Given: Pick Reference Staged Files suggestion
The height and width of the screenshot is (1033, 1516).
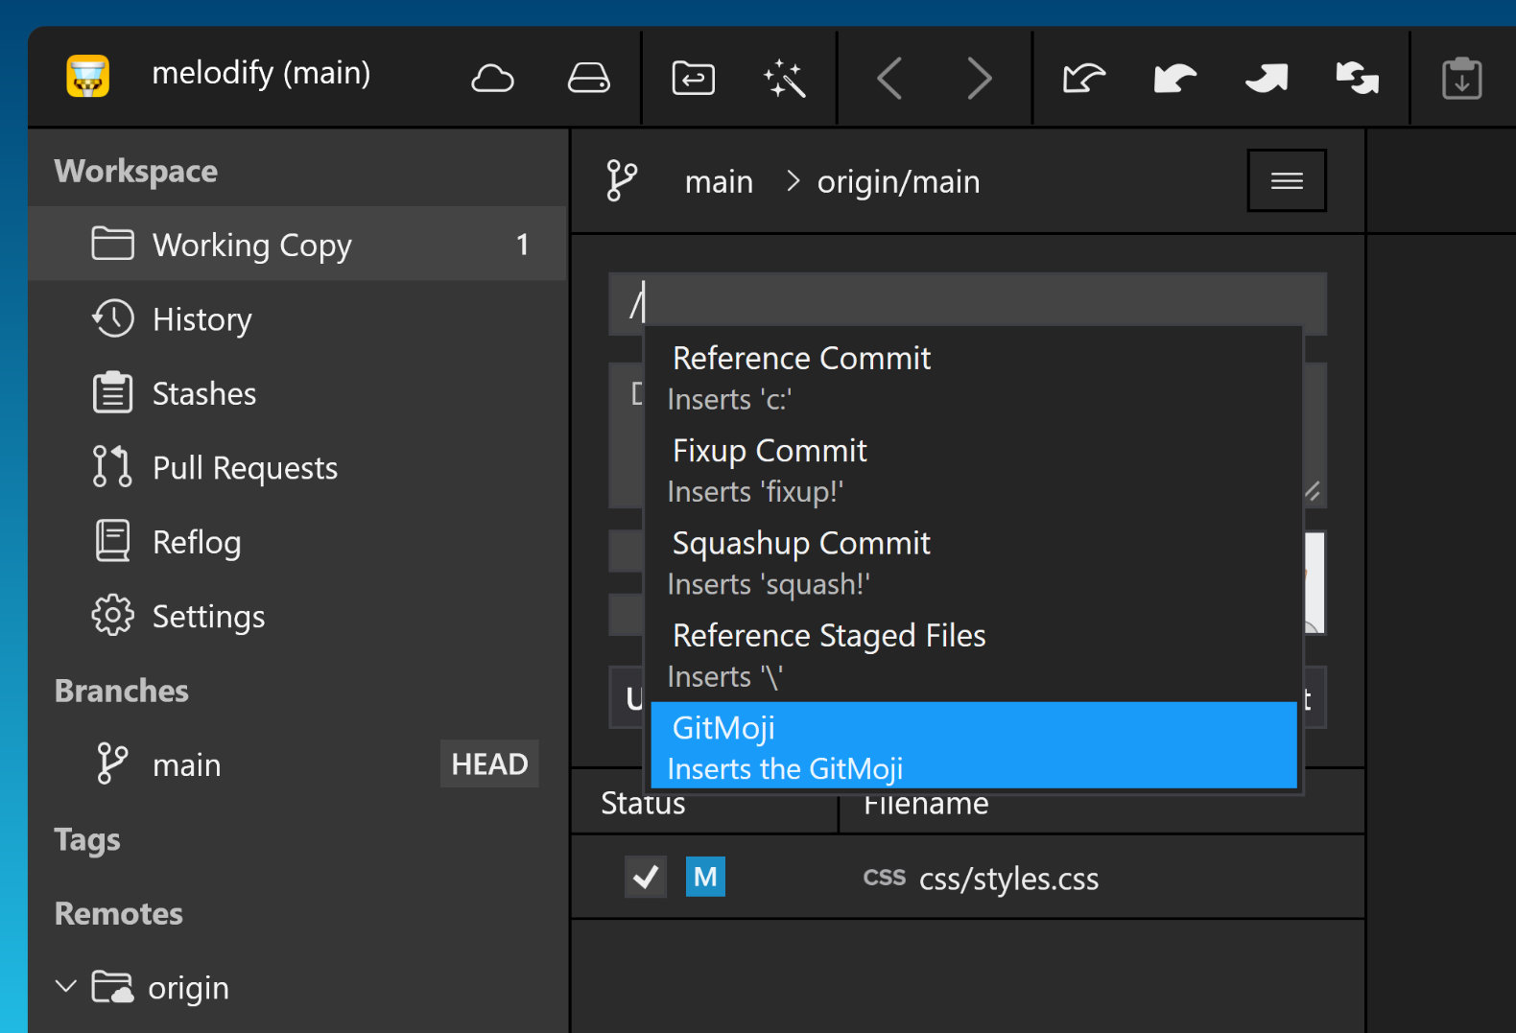Looking at the screenshot, I should point(973,654).
